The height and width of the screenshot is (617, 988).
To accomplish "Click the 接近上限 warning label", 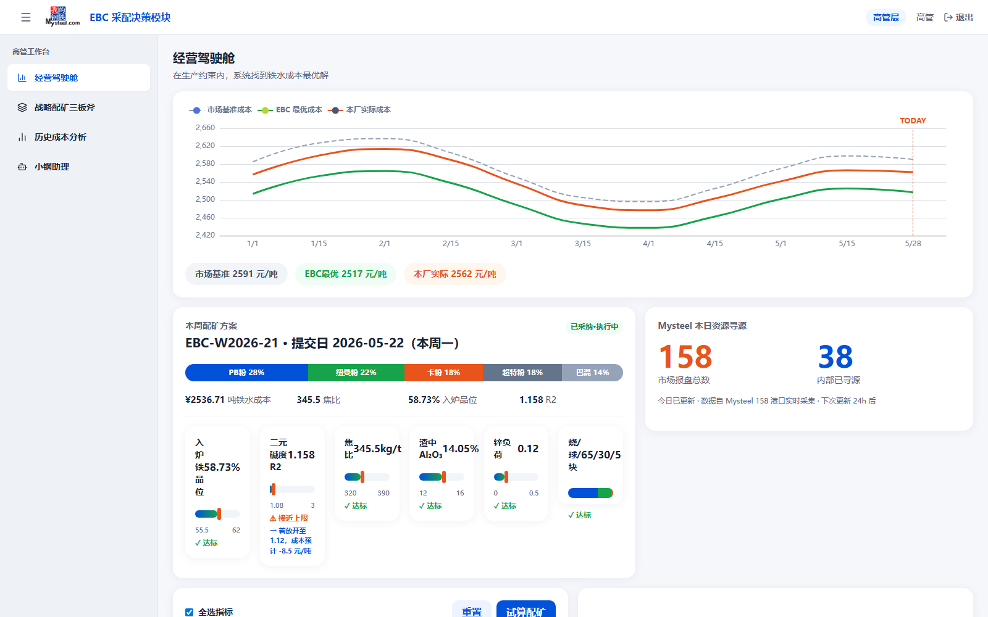I will 289,518.
